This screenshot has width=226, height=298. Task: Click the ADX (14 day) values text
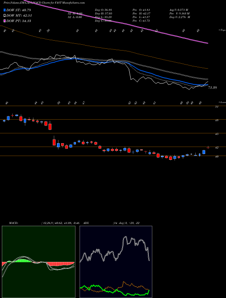(126, 223)
